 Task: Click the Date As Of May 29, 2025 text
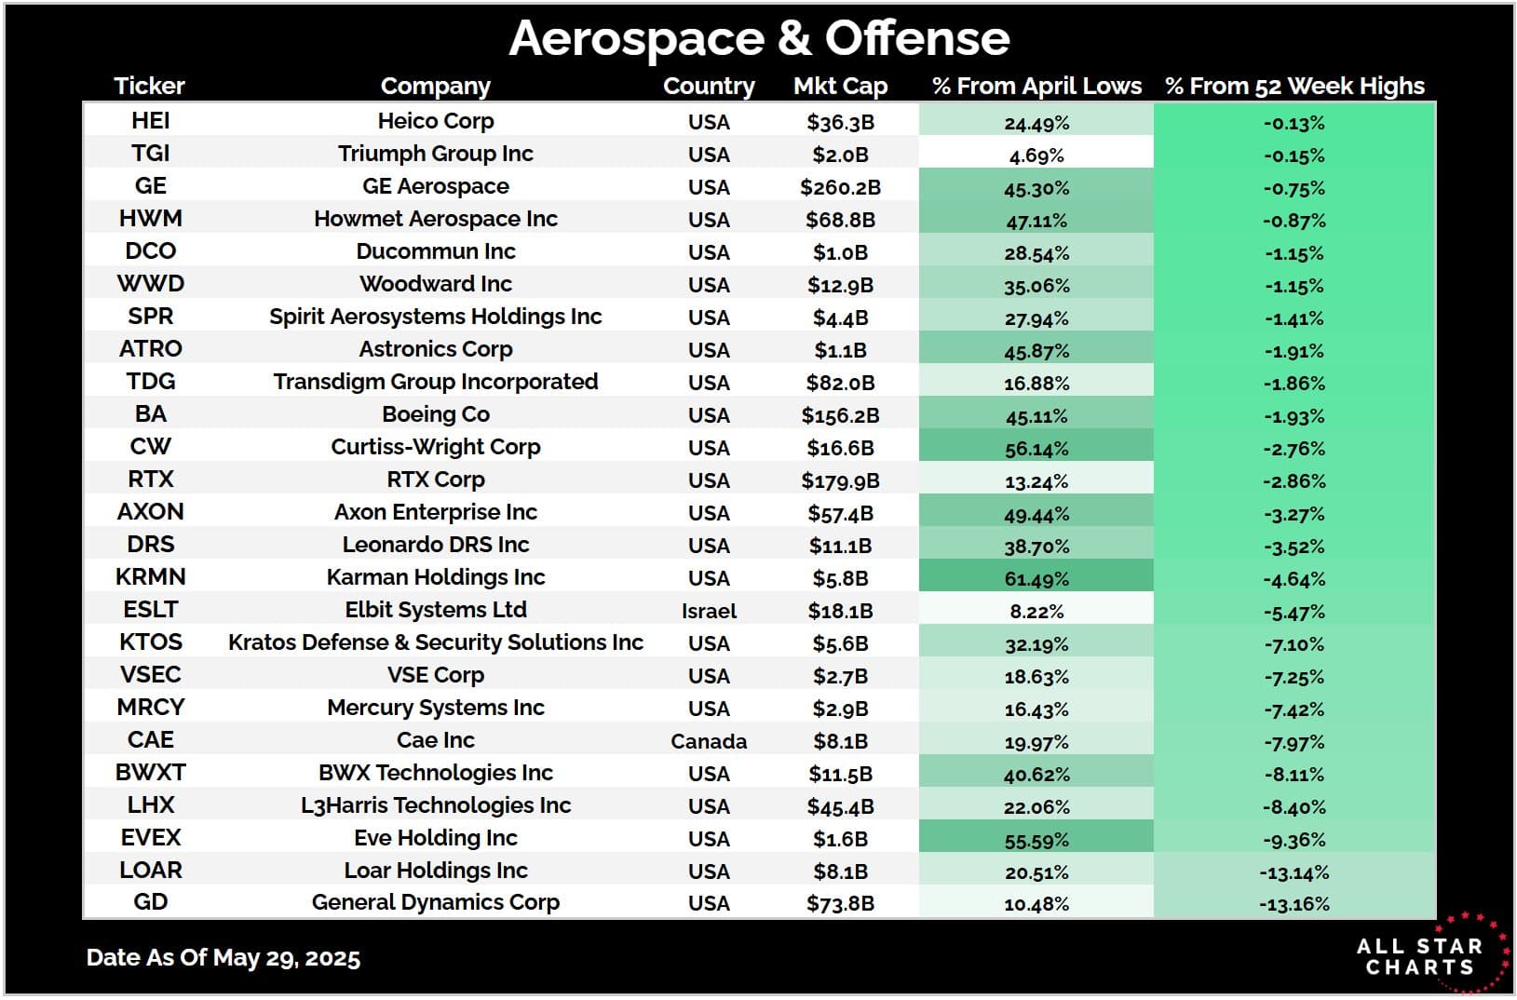pyautogui.click(x=223, y=958)
